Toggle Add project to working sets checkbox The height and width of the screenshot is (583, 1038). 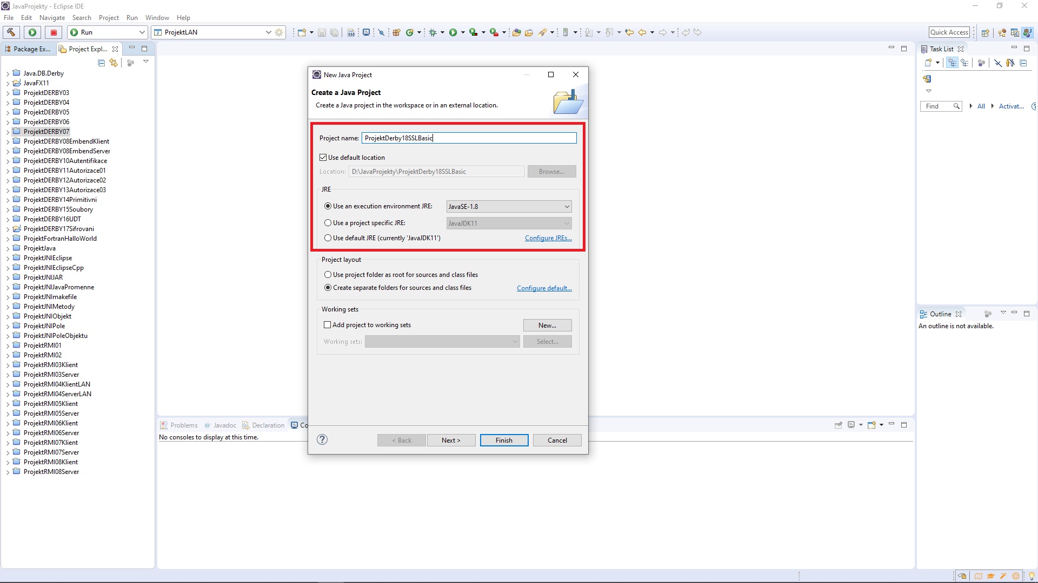coord(327,324)
